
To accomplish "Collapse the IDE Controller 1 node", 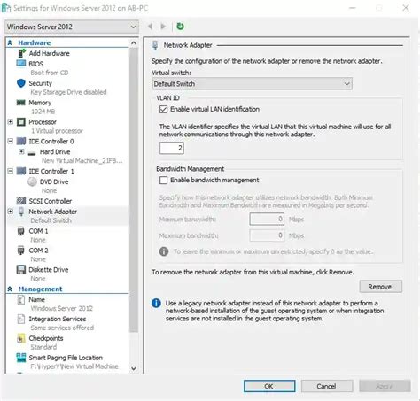I will click(11, 171).
